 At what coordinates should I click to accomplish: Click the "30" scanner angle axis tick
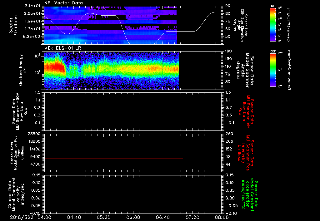pyautogui.click(x=228, y=82)
